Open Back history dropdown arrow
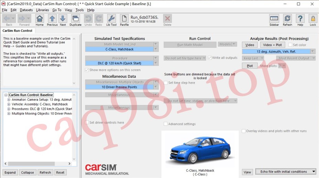 pos(13,19)
